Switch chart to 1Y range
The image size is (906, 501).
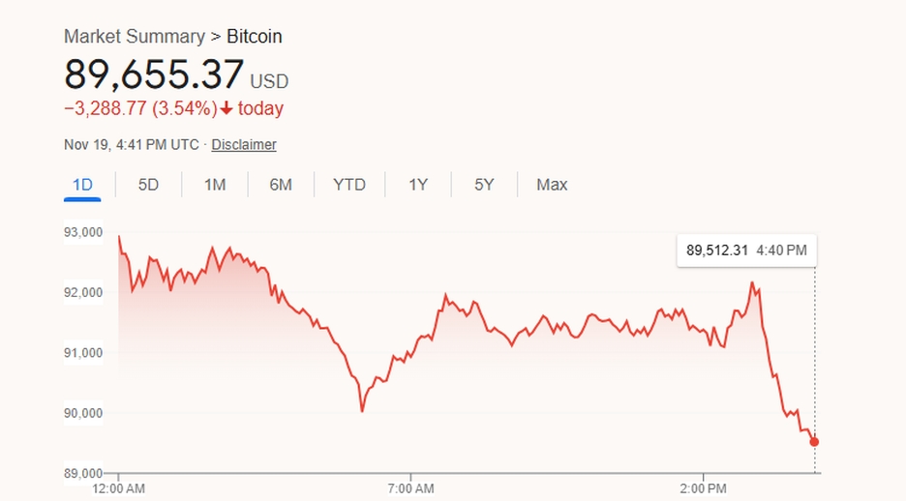pyautogui.click(x=417, y=184)
